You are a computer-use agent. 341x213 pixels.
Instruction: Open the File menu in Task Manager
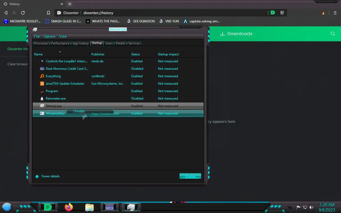[x=37, y=36]
